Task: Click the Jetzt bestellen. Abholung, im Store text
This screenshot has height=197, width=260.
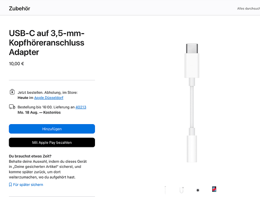Action: point(47,93)
